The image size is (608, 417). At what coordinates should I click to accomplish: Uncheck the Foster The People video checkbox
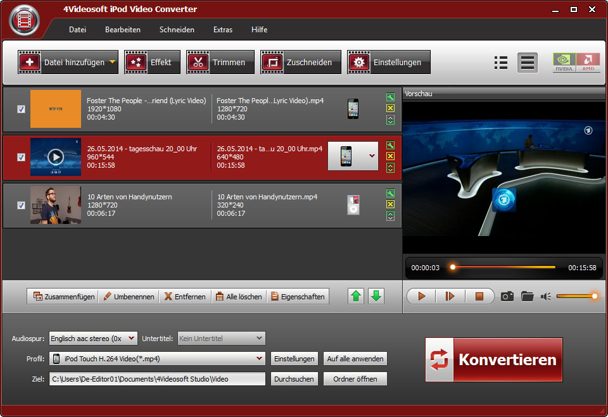point(22,109)
